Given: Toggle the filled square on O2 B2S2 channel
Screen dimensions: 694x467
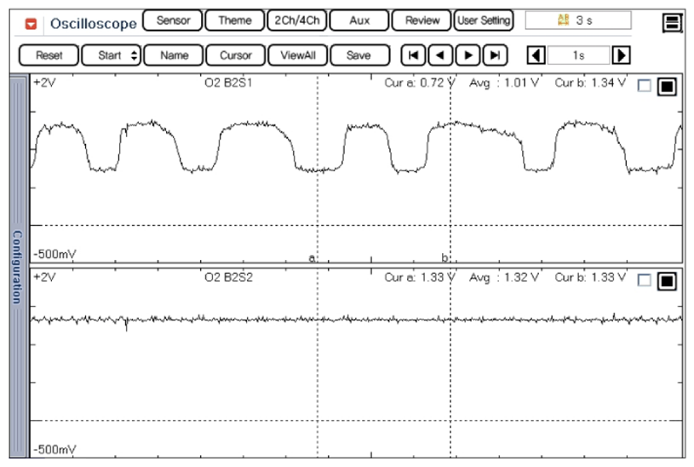Looking at the screenshot, I should [x=666, y=280].
